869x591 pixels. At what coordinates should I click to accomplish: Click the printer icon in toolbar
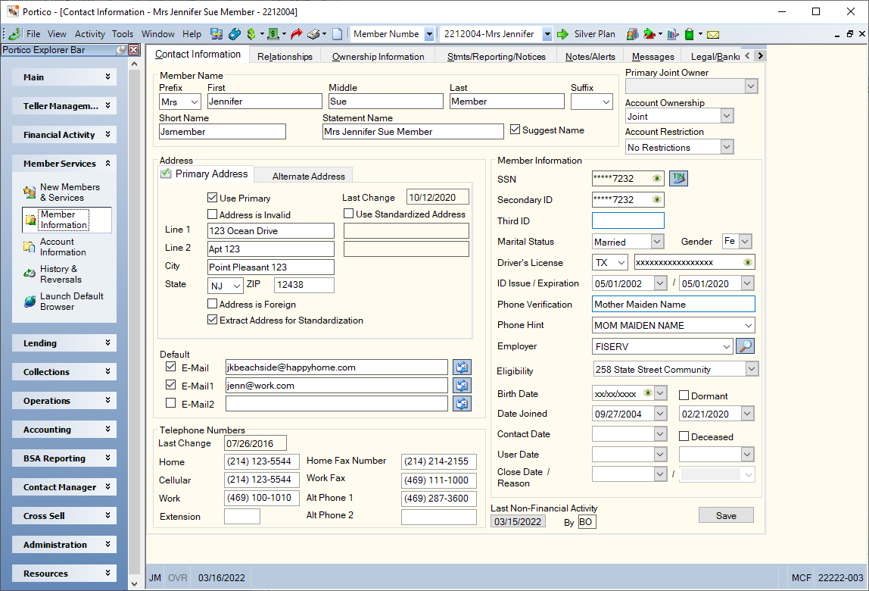tap(313, 34)
